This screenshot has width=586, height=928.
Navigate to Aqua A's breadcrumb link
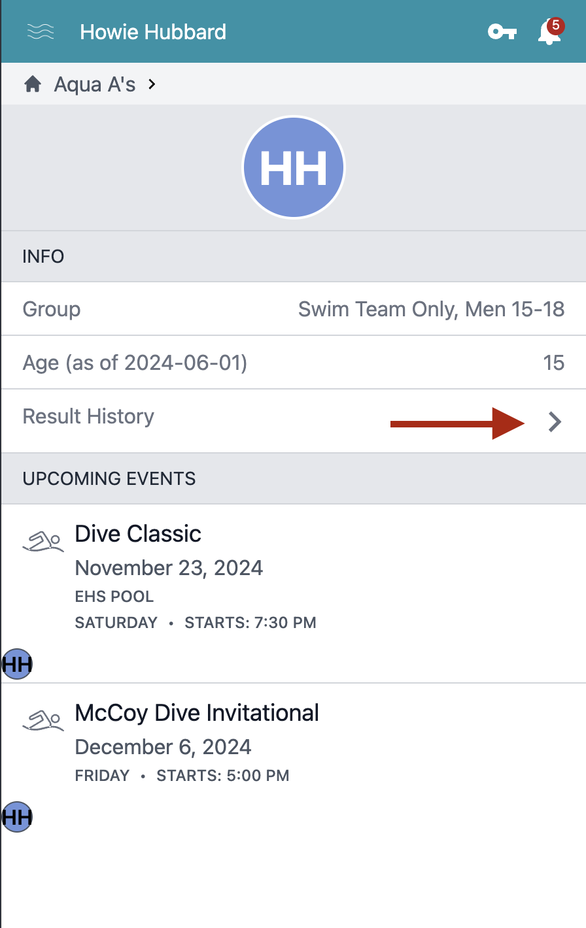pos(95,84)
